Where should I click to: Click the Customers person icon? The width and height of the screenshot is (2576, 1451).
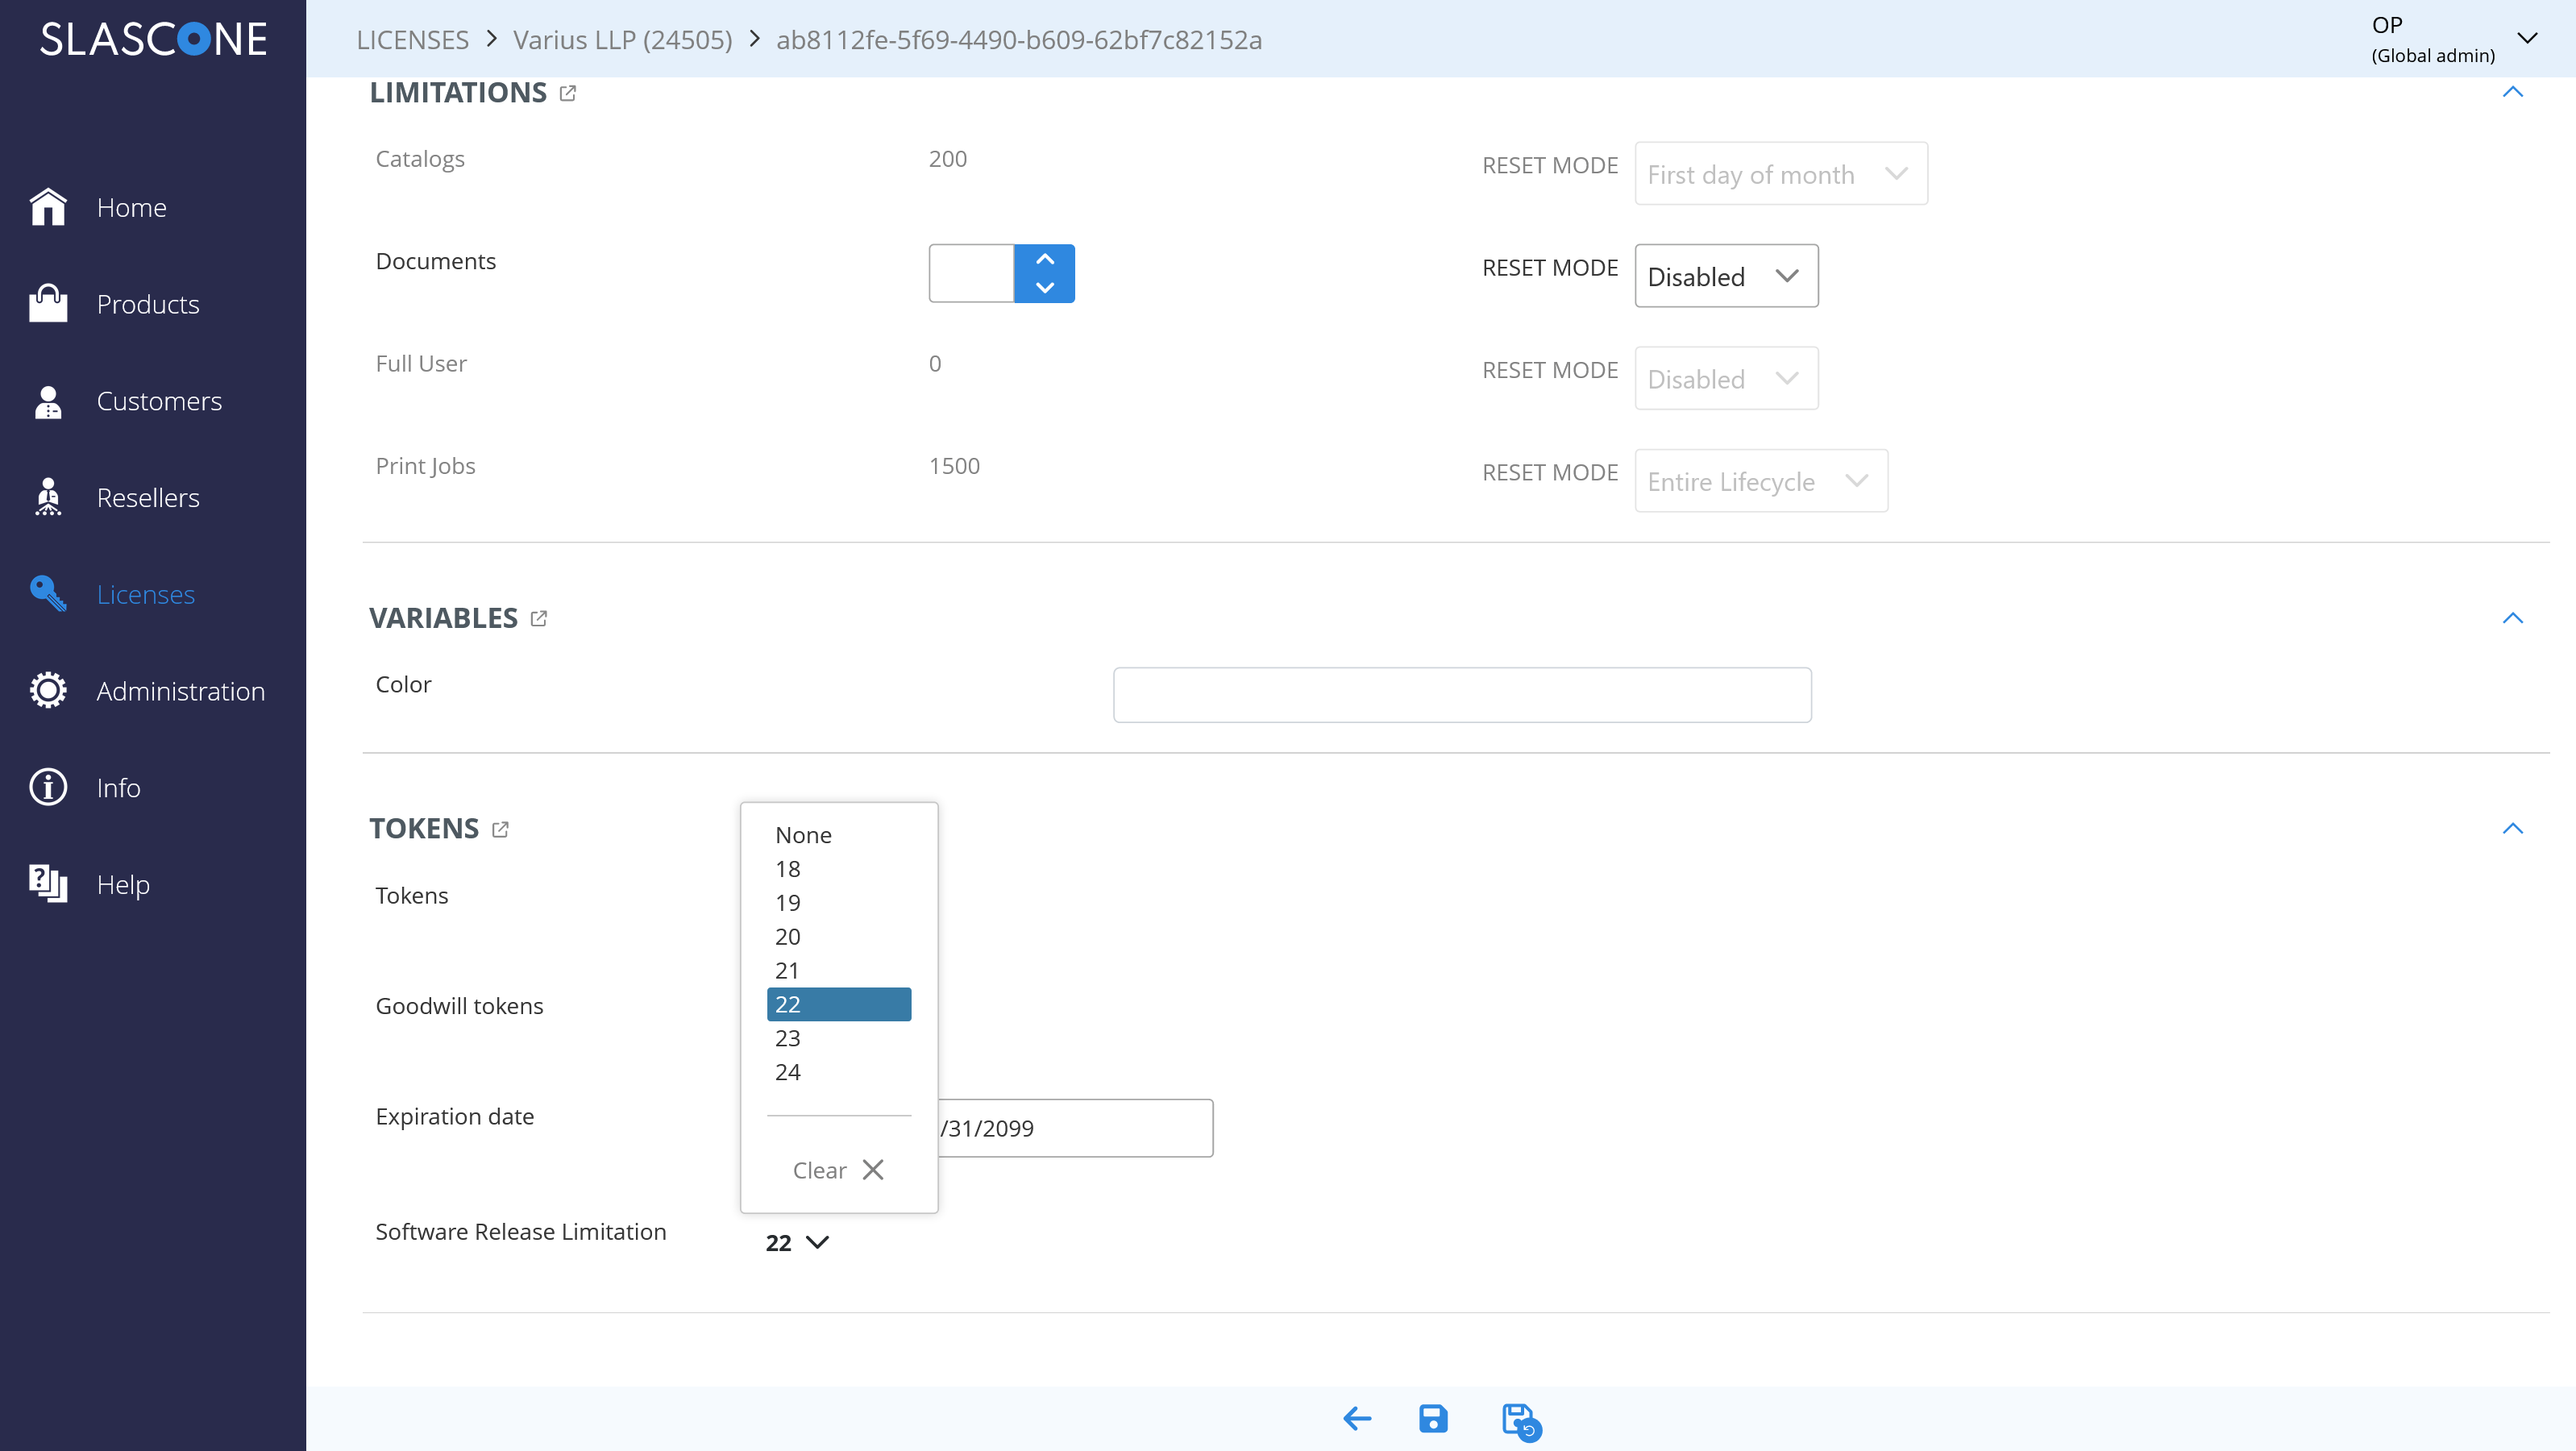(x=48, y=401)
